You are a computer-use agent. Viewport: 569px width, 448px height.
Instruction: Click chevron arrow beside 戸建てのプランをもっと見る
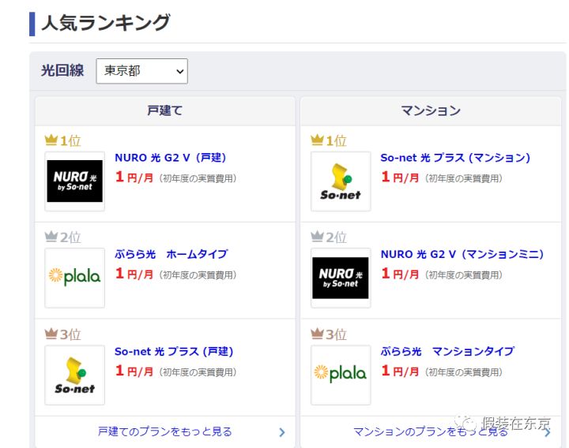click(x=282, y=432)
